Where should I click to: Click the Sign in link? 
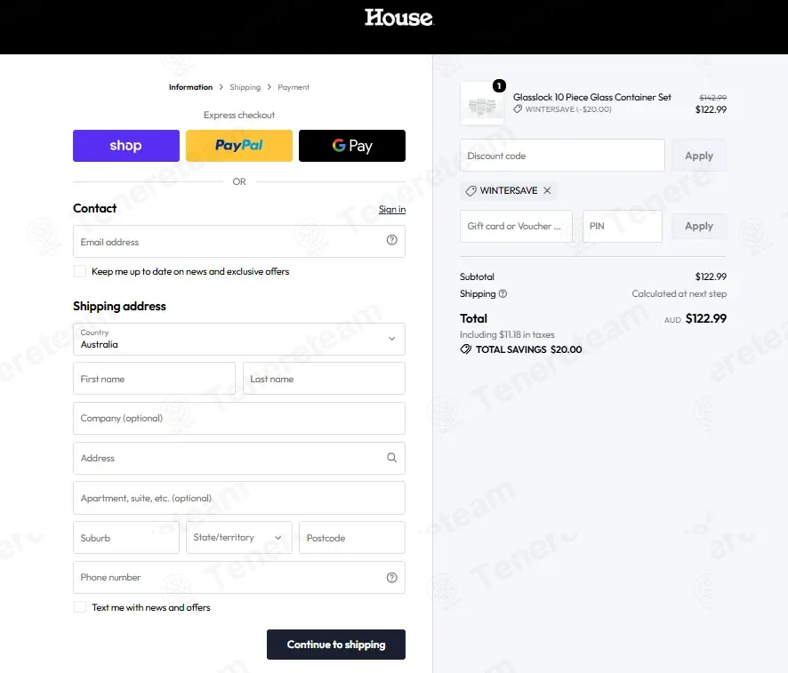pos(392,209)
